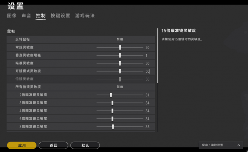Screen dimensions: 248x152
Task: Toggle 所有倍镜灵敏度 禁用 option
Action: tap(120, 87)
